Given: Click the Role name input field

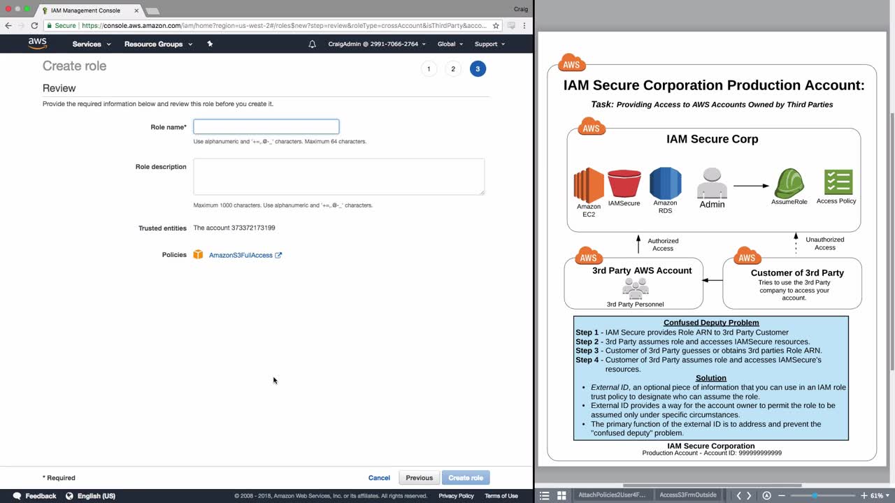Looking at the screenshot, I should [x=266, y=126].
